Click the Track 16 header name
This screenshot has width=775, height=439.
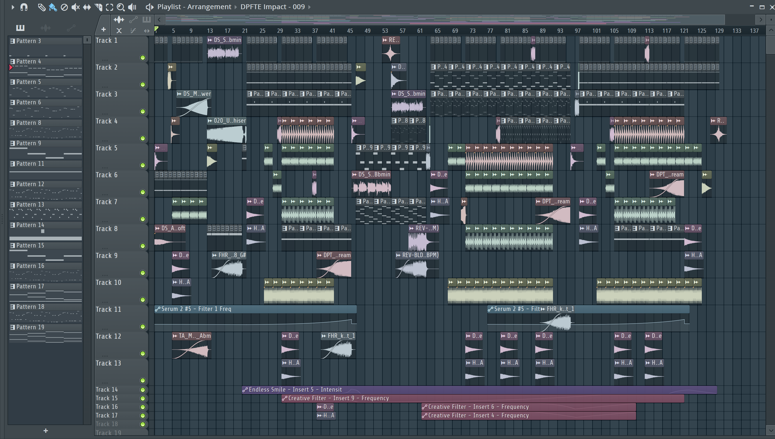point(107,407)
